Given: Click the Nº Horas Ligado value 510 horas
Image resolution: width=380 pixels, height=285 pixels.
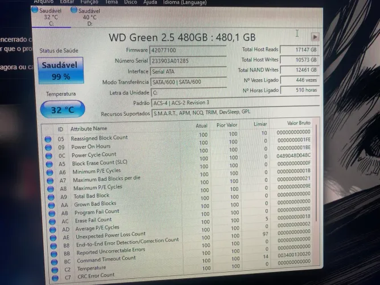Looking at the screenshot, I should tap(300, 90).
